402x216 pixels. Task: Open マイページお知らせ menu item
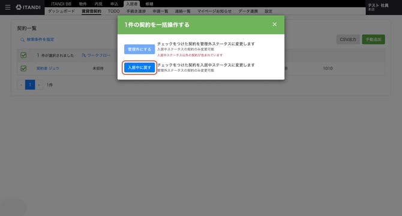click(x=214, y=11)
